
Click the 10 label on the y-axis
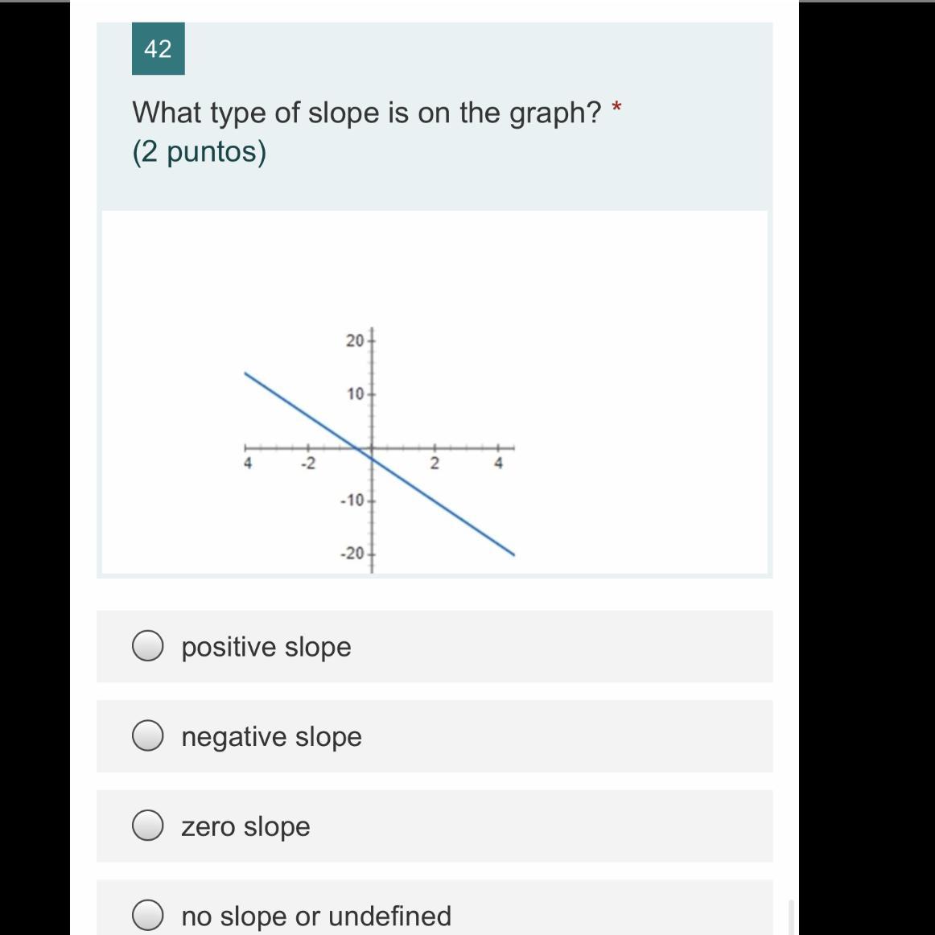click(x=356, y=394)
